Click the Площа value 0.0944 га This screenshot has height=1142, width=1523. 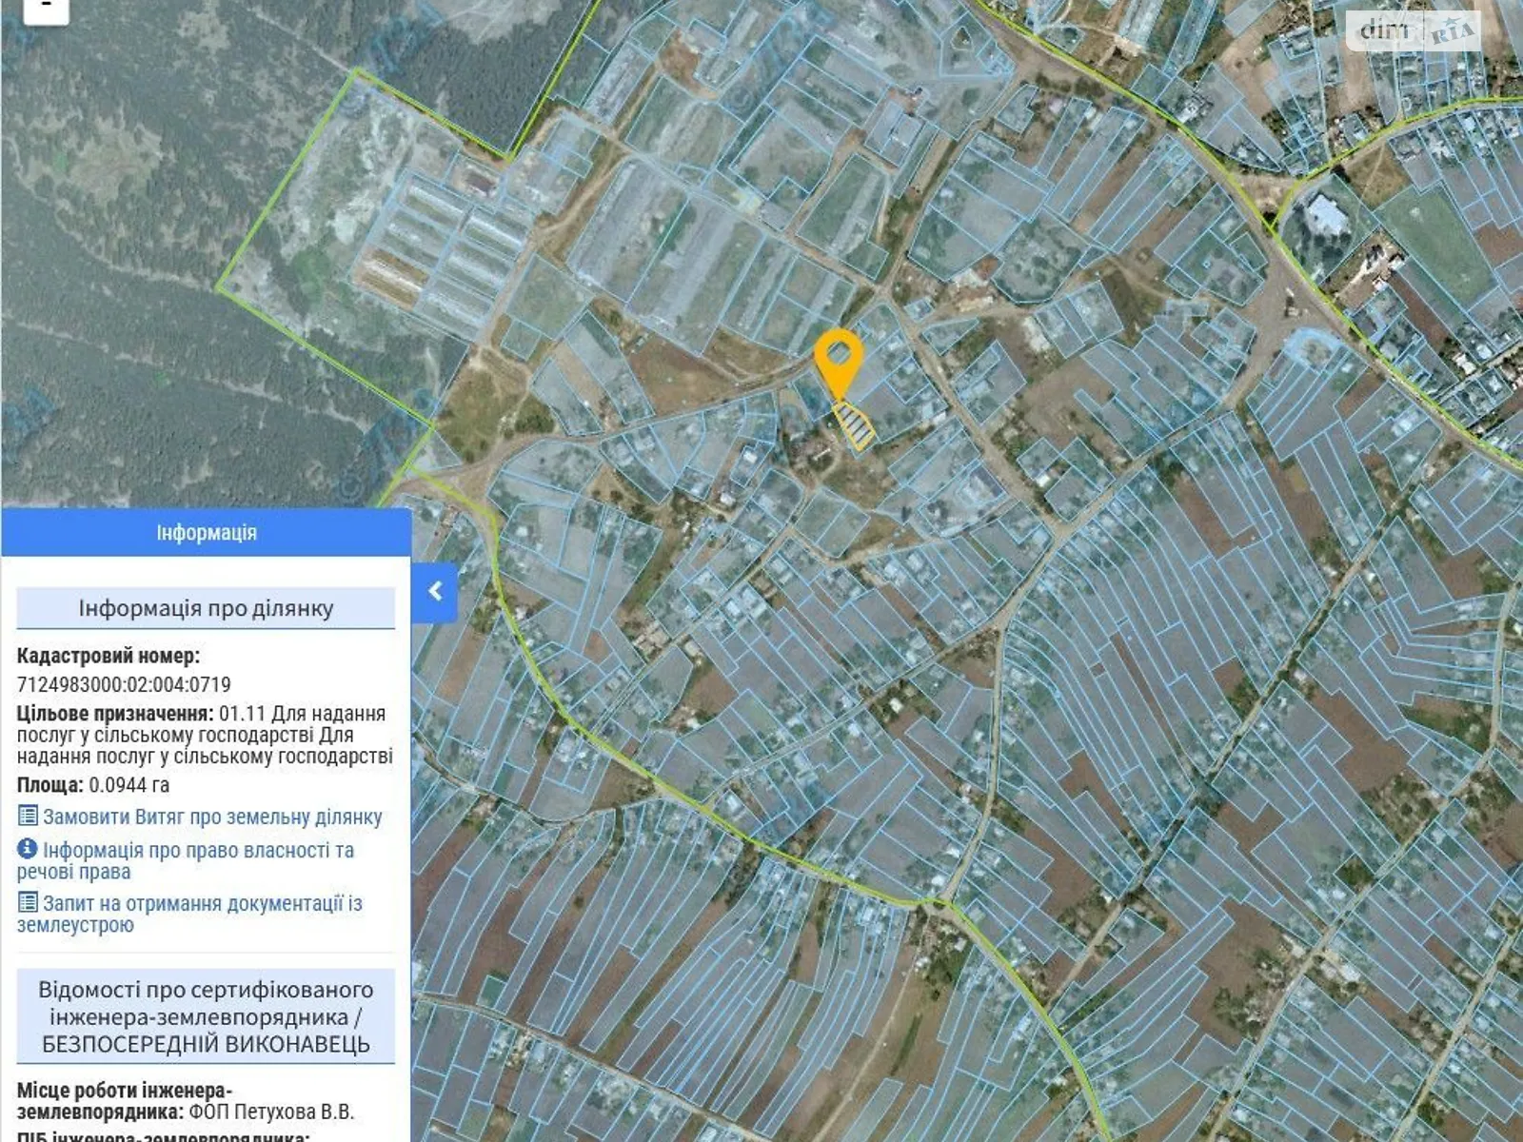129,785
